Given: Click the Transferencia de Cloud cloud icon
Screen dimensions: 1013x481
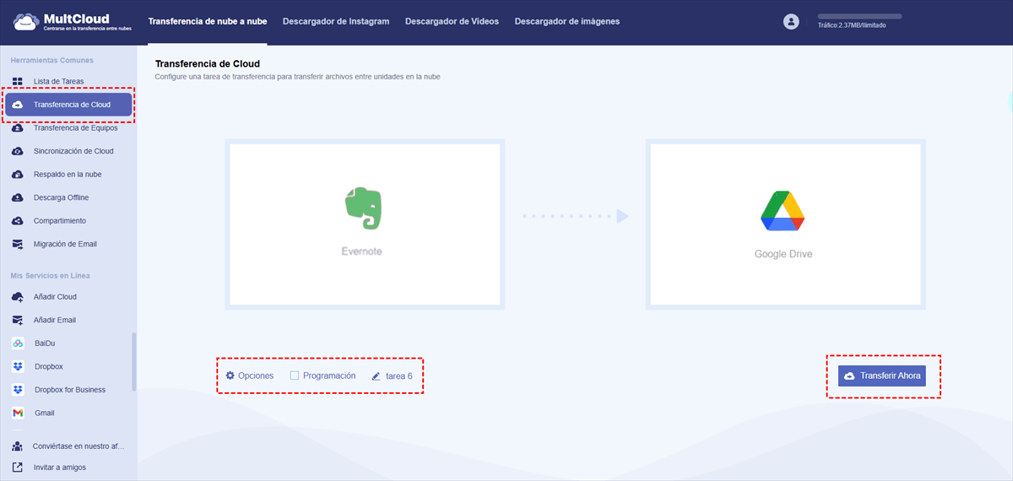Looking at the screenshot, I should click(x=19, y=105).
